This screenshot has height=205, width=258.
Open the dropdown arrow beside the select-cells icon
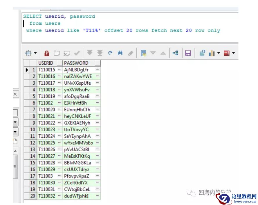(35, 53)
